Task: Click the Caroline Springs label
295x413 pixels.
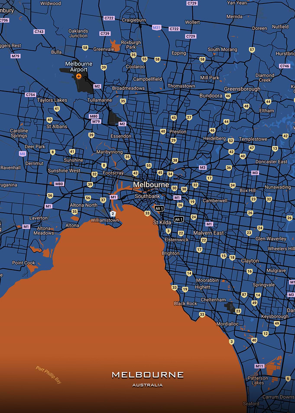Action: (19, 133)
